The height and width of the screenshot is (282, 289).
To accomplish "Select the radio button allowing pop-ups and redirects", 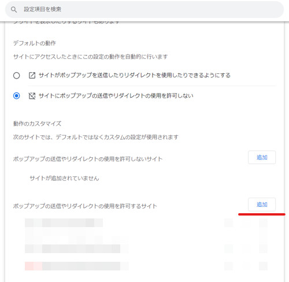I will [x=17, y=75].
